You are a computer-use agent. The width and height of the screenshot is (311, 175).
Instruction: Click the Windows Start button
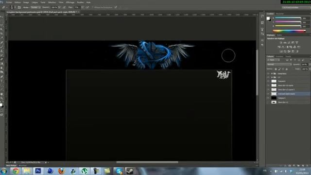click(4, 171)
